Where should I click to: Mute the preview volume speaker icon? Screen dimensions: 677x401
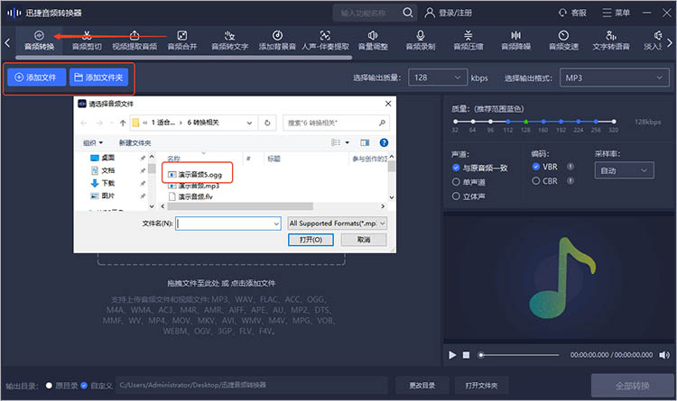click(x=664, y=355)
